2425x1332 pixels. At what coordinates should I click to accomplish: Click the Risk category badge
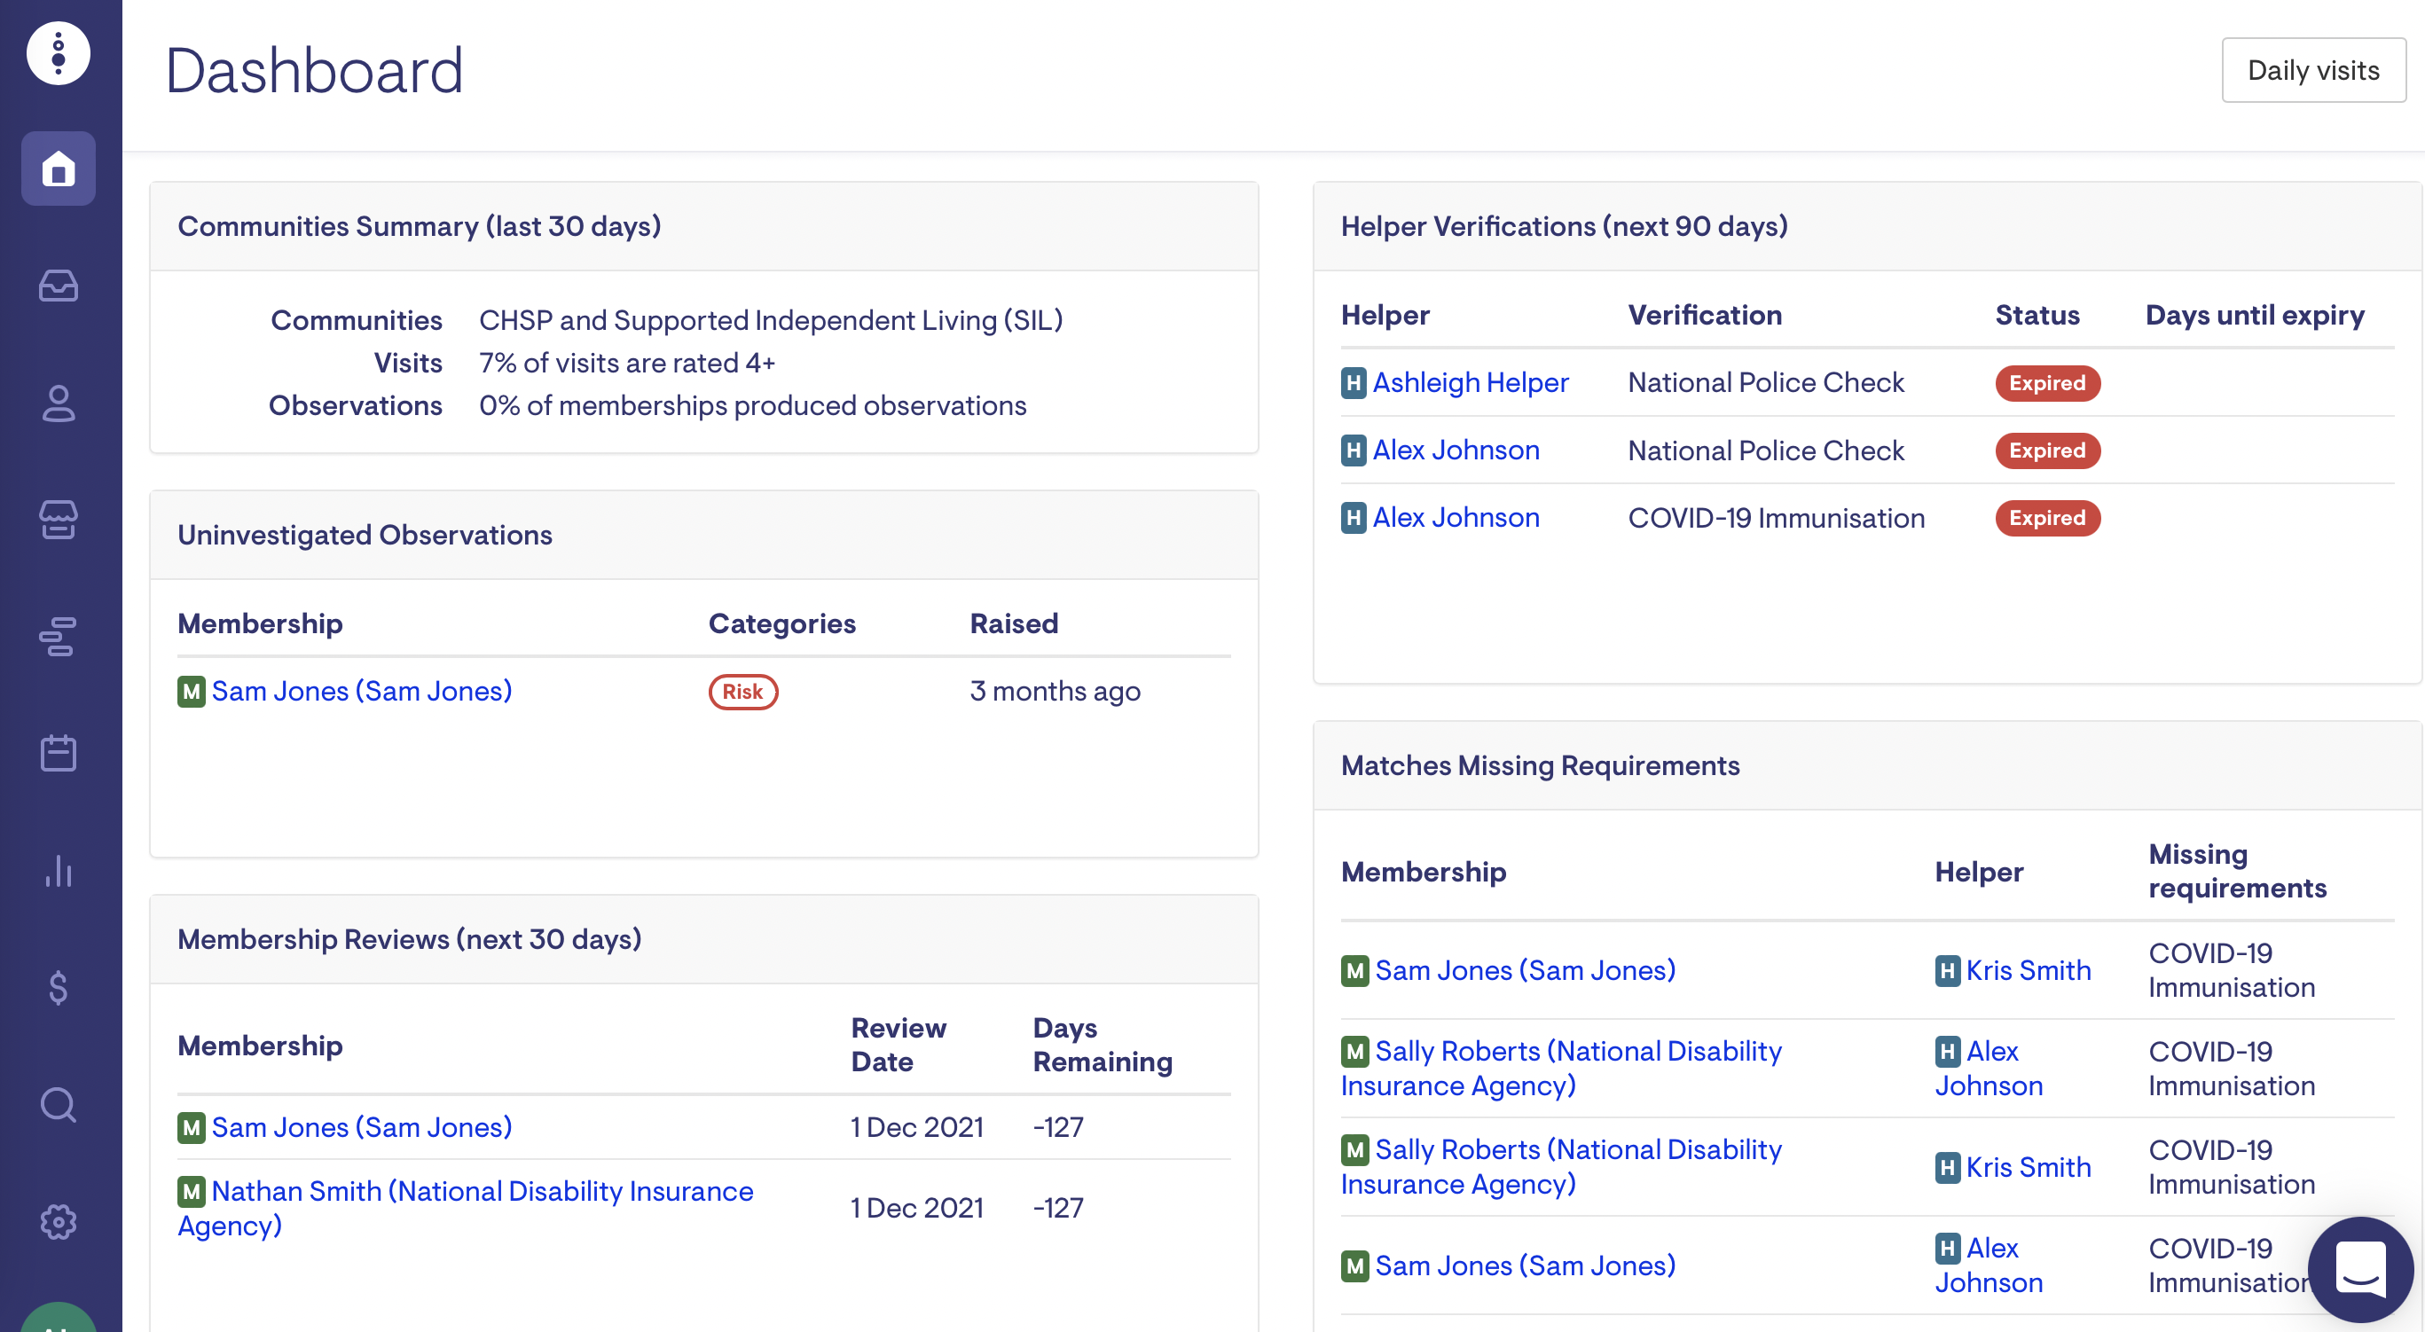pos(742,692)
